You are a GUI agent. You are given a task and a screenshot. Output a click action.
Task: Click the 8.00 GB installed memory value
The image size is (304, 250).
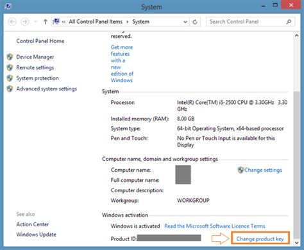click(x=185, y=119)
